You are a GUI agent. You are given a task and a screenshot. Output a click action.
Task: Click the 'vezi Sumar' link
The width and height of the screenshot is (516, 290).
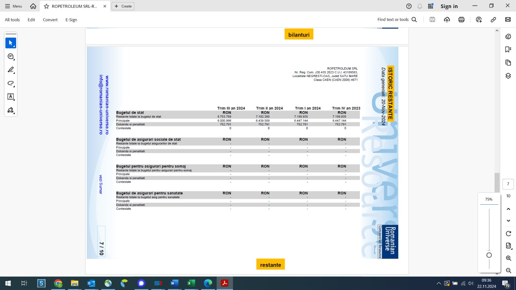(101, 184)
